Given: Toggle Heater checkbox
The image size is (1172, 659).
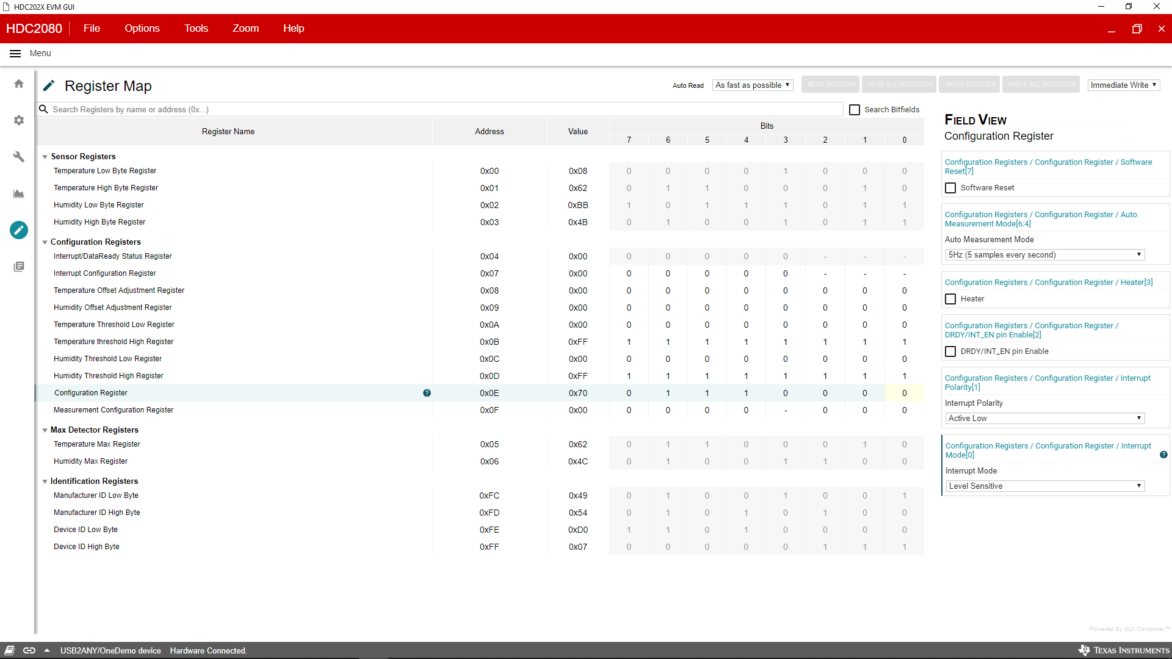Looking at the screenshot, I should tap(950, 299).
